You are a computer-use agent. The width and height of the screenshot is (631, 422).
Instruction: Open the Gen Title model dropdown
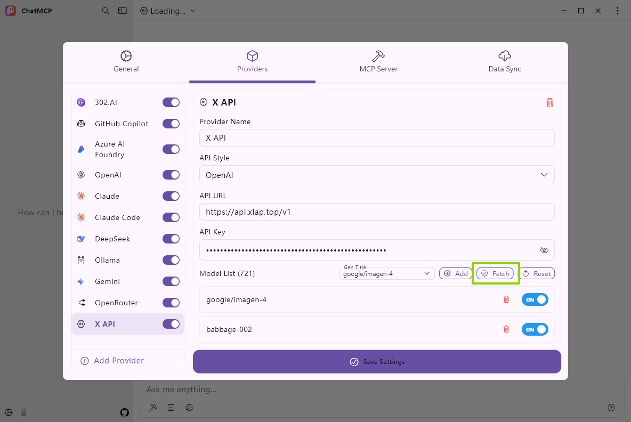387,273
